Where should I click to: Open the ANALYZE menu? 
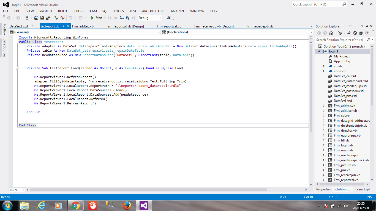[x=178, y=11]
